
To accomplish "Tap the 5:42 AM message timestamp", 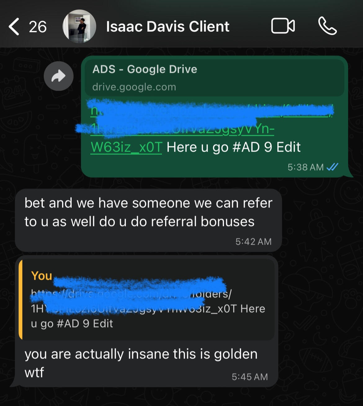I will (x=253, y=242).
